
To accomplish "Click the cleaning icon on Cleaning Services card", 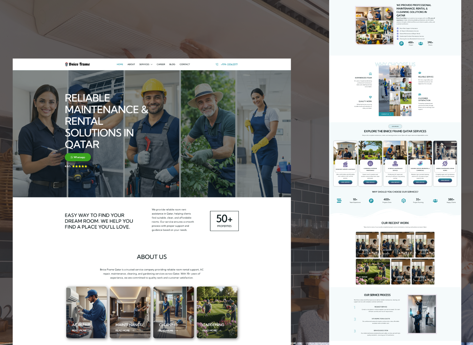I will [x=420, y=163].
